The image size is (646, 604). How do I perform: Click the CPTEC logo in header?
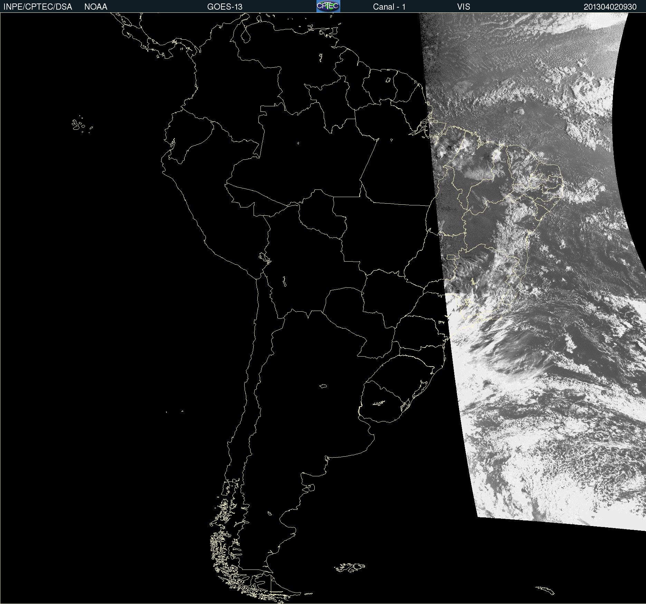328,6
